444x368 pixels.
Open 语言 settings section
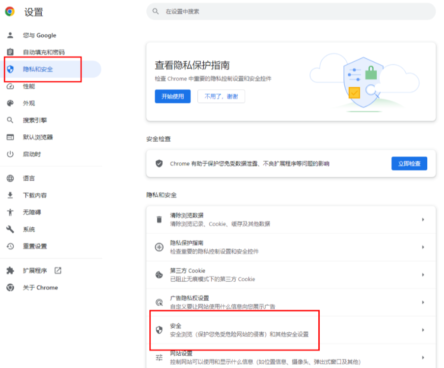(x=29, y=178)
